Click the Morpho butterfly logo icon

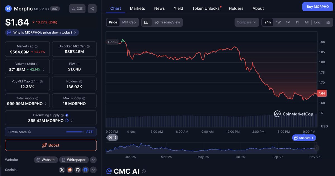8,9
